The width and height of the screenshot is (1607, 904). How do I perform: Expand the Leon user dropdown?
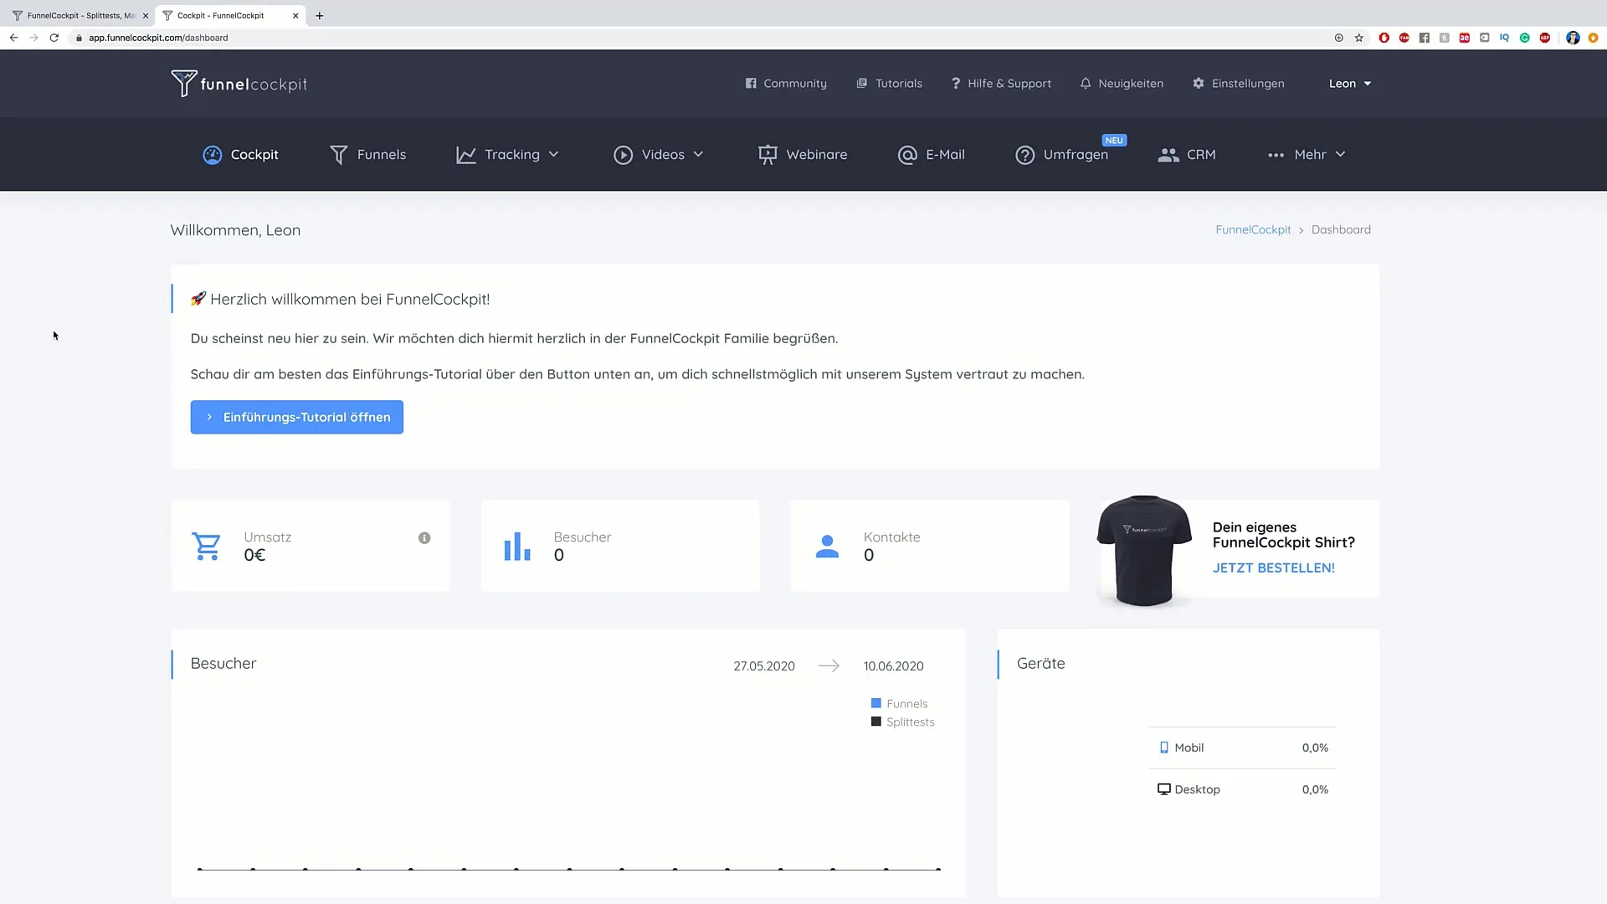(1350, 84)
